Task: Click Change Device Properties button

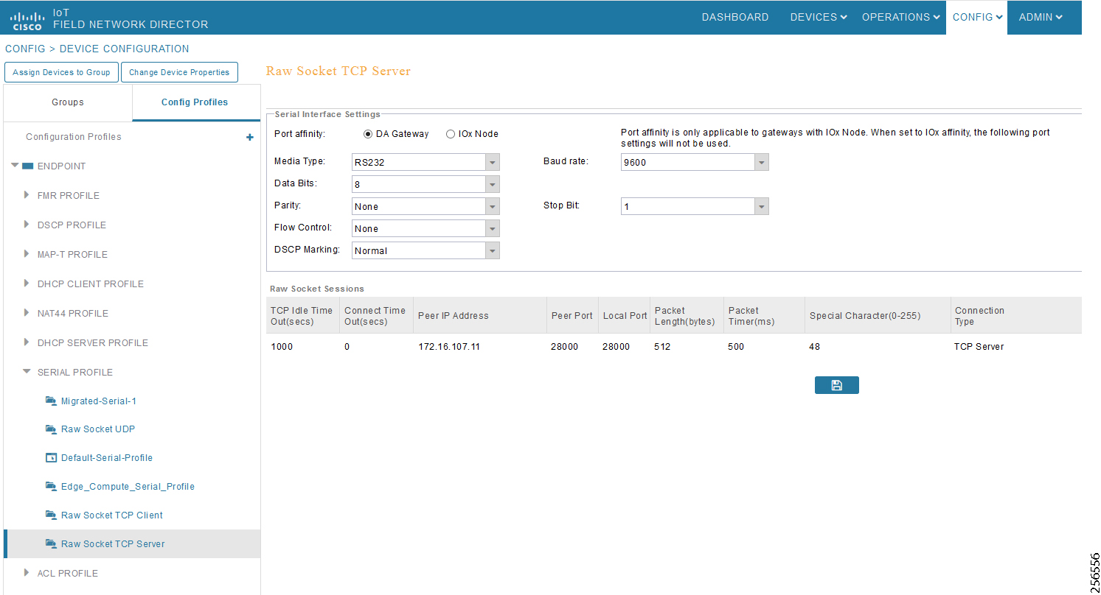Action: pos(179,72)
